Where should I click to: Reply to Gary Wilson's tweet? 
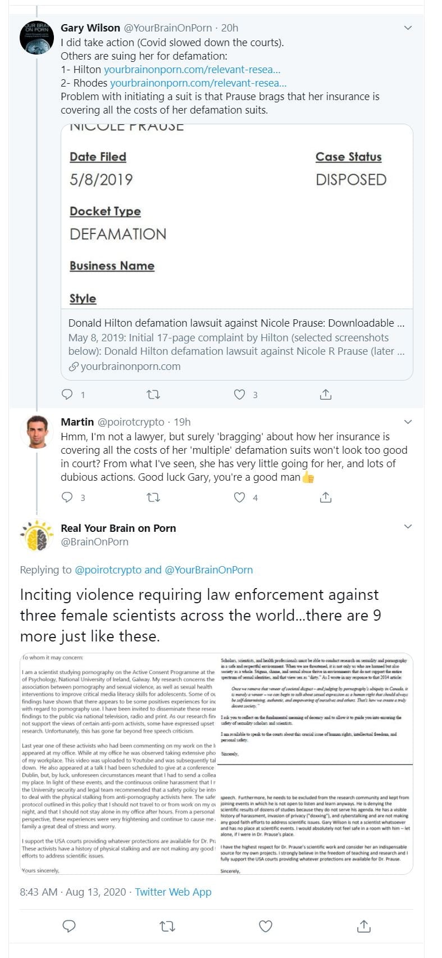pyautogui.click(x=67, y=395)
